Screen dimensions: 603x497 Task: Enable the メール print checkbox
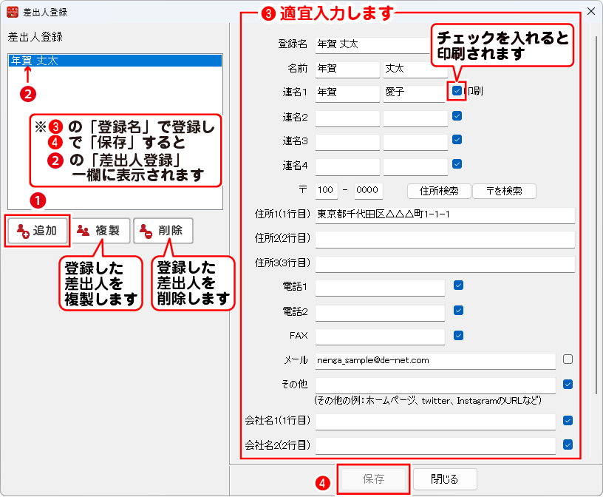point(568,359)
